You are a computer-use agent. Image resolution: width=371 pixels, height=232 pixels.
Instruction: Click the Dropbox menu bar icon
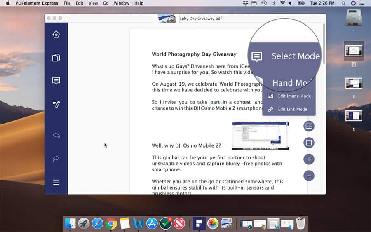245,3
